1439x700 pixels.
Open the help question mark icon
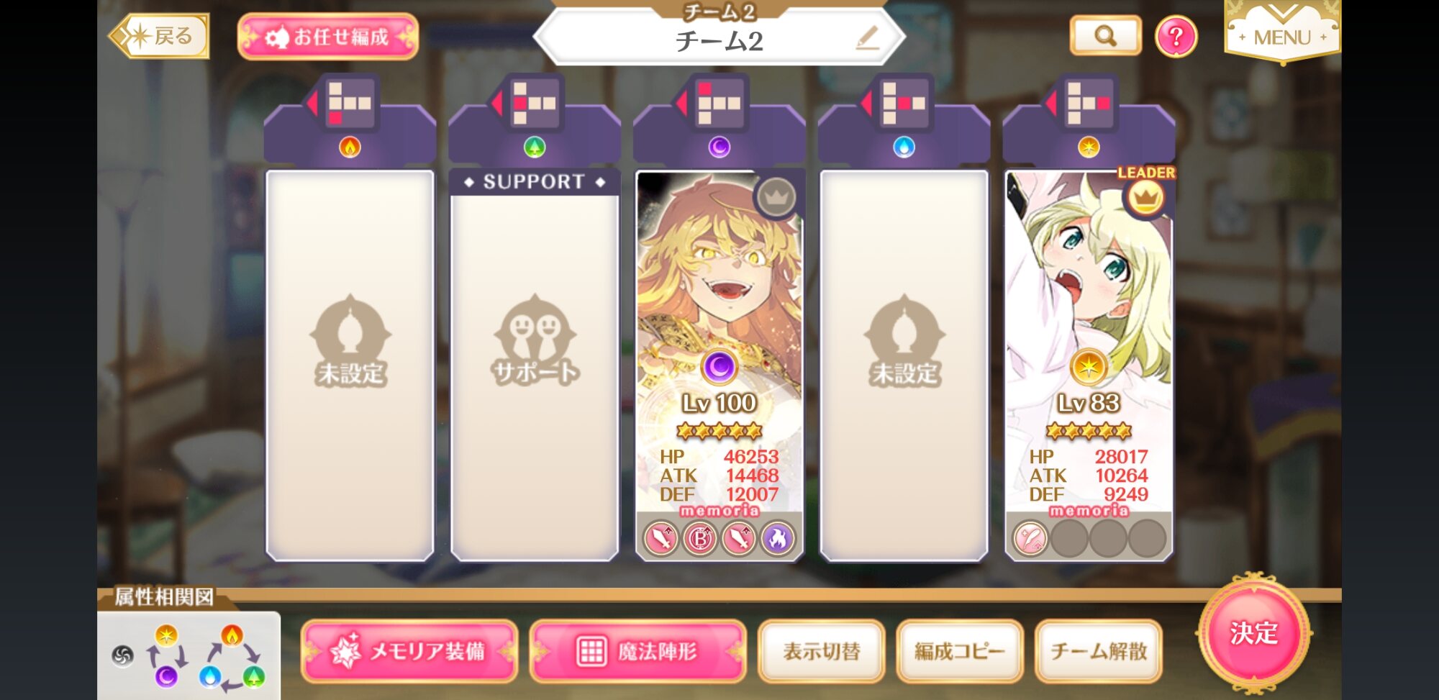coord(1176,36)
